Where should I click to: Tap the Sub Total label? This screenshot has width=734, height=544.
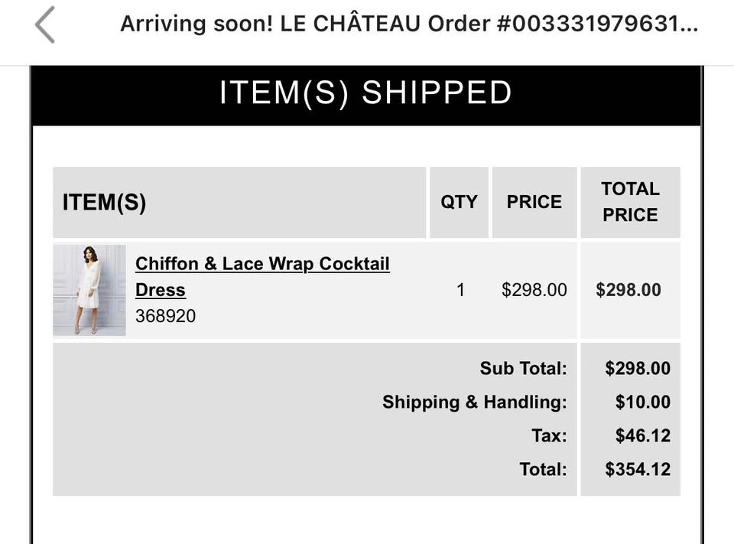523,368
